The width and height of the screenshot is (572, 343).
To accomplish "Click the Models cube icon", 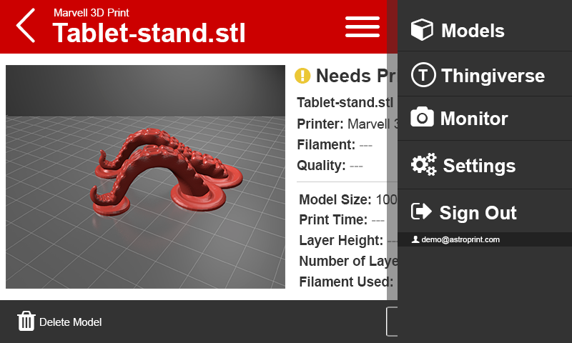I will pyautogui.click(x=422, y=29).
